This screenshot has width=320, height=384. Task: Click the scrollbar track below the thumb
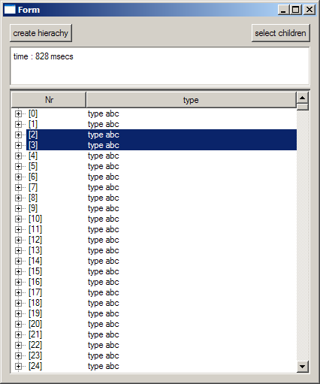pyautogui.click(x=303, y=235)
